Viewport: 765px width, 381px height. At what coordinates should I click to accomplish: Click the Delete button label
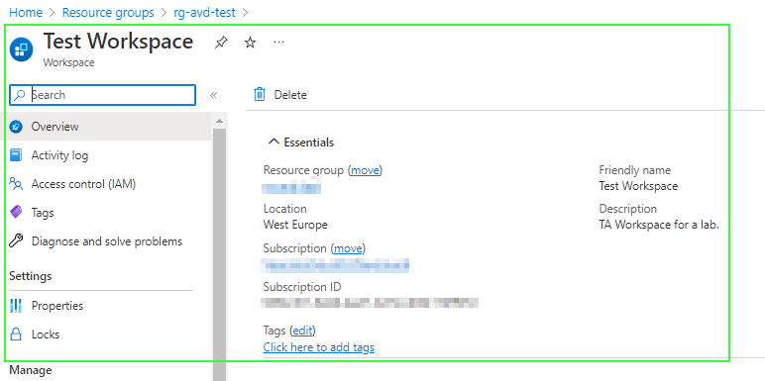[290, 95]
